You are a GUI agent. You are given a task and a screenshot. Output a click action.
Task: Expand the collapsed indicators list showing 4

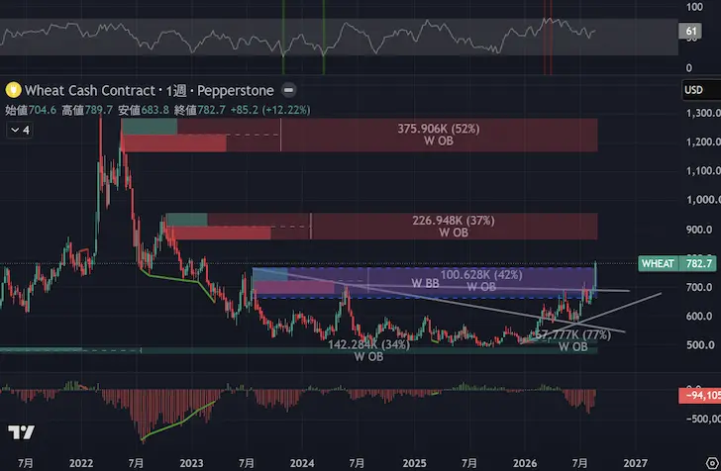tap(20, 130)
